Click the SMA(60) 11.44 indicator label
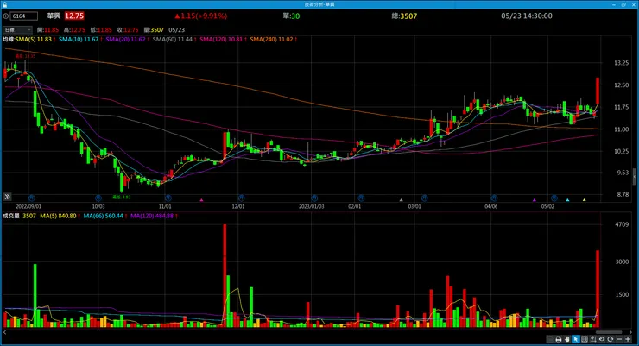Viewport: 639px width, 346px height. point(173,40)
